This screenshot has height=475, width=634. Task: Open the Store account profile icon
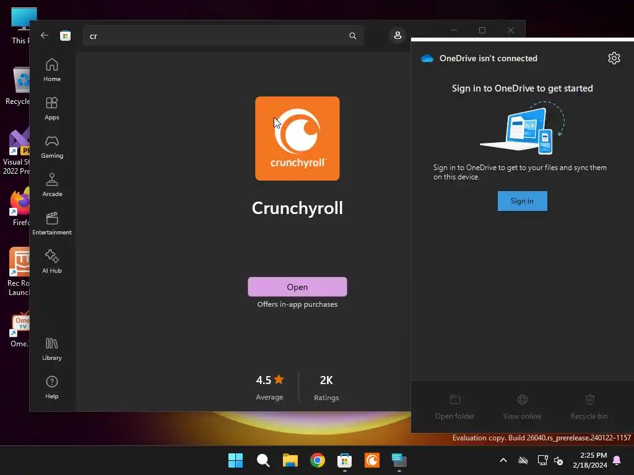coord(397,35)
